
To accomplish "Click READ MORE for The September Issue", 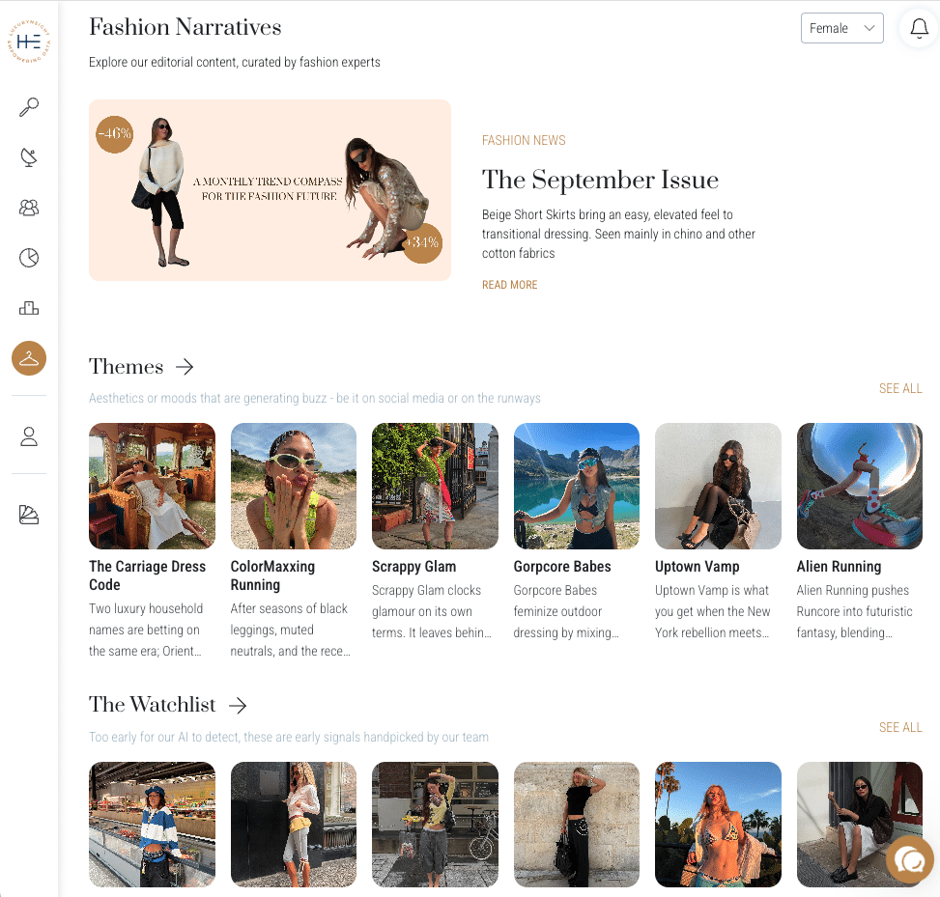I will pyautogui.click(x=509, y=285).
